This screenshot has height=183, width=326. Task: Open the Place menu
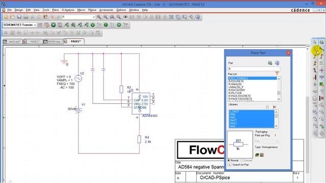[x=56, y=10]
